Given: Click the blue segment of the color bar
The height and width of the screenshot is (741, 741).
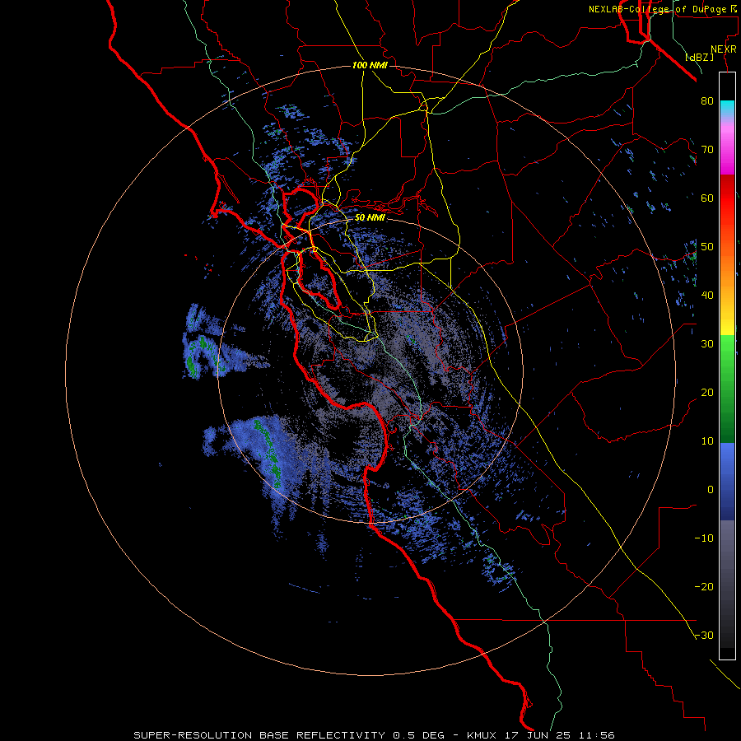Looking at the screenshot, I should point(727,482).
